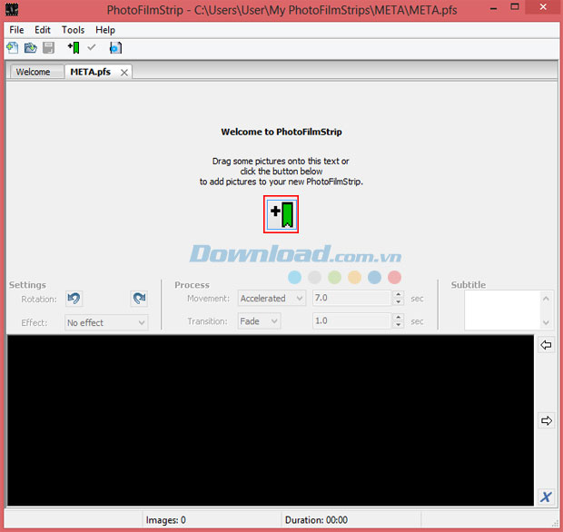The width and height of the screenshot is (563, 532).
Task: Click the checkmark icon in the toolbar
Action: pos(92,47)
